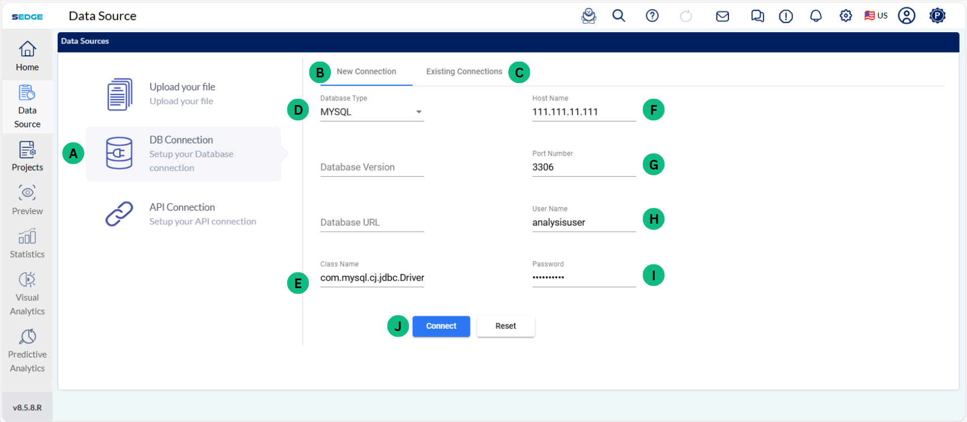This screenshot has height=422, width=967.
Task: Open the user profile icon
Action: tap(906, 16)
